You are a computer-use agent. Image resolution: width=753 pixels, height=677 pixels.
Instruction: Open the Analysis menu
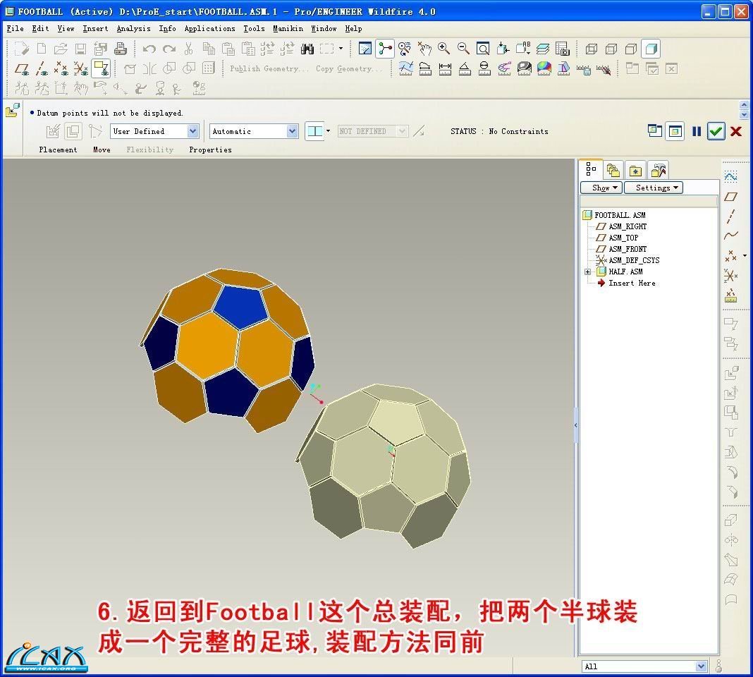point(133,29)
